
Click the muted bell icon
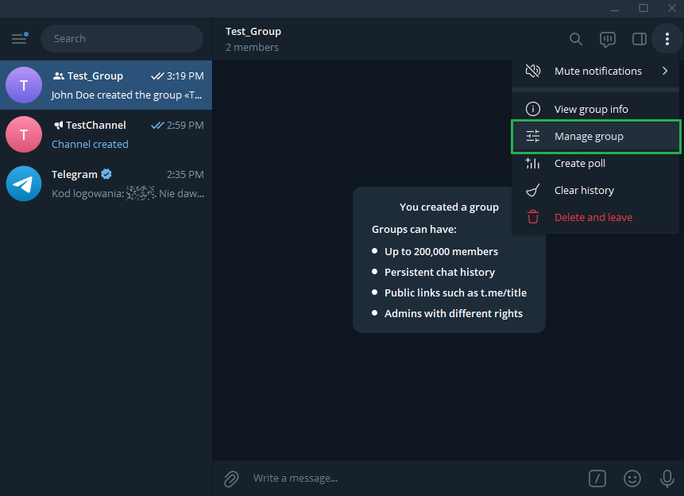tap(532, 71)
